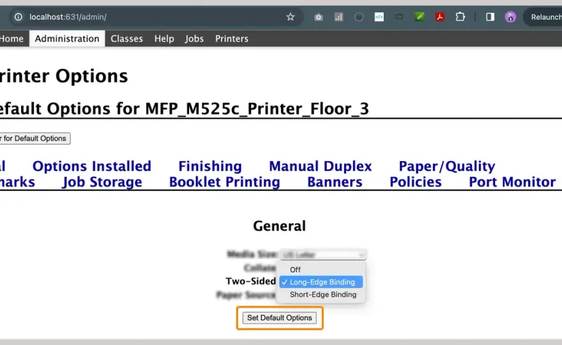This screenshot has height=345, width=562.
Task: Toggle the browser side panel icon
Action: 490,17
